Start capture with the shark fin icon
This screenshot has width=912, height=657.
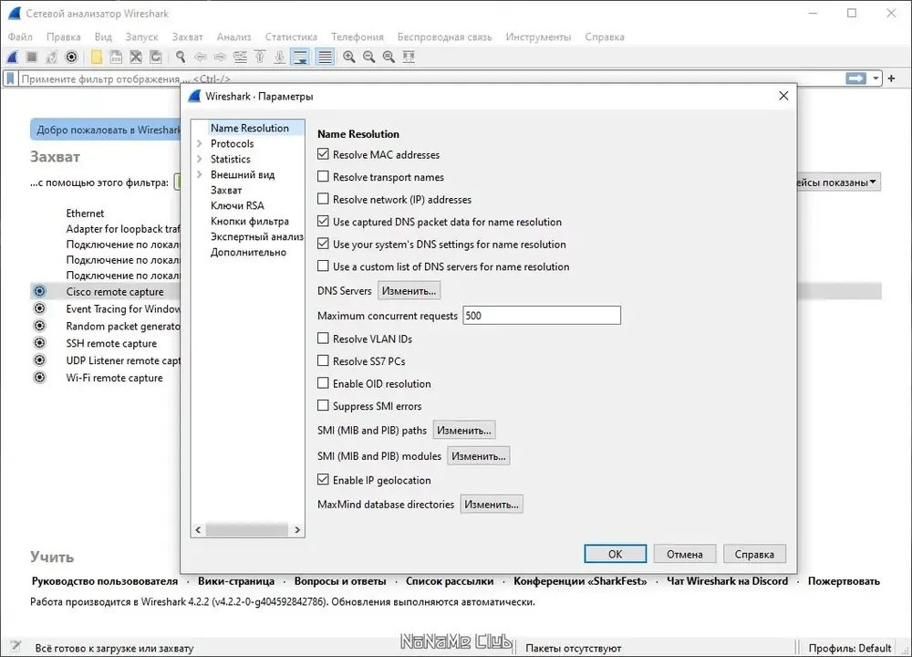(x=13, y=57)
